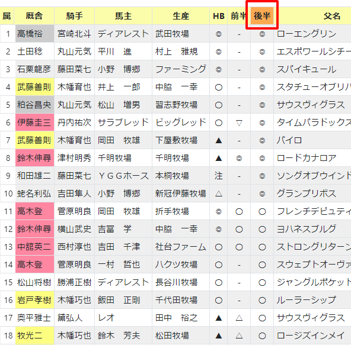
Task: Click 武藤善則 in row 4
Action: click(x=35, y=87)
